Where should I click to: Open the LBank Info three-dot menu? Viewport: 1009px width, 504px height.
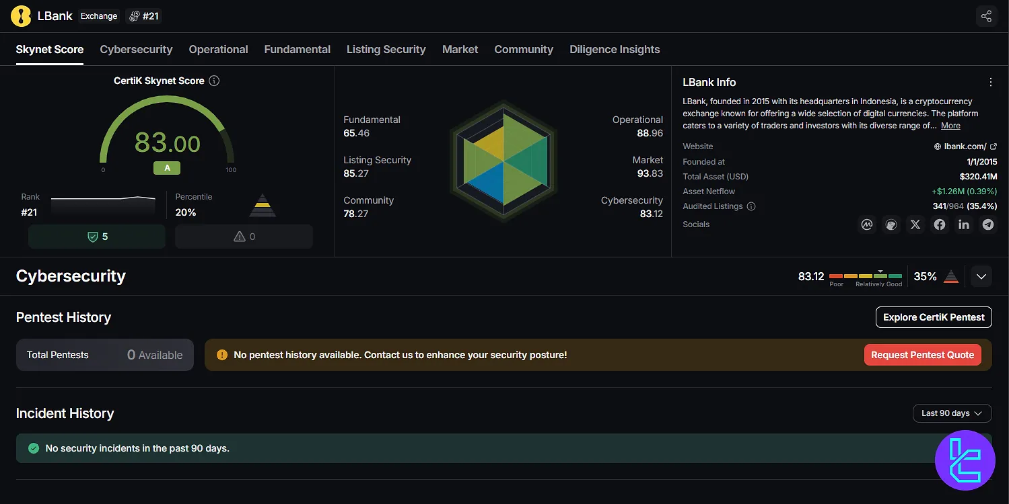pyautogui.click(x=990, y=82)
